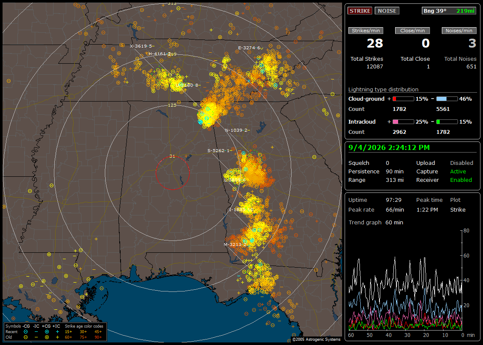Click the storm cell label M-3213-2
The image size is (483, 345).
[235, 244]
